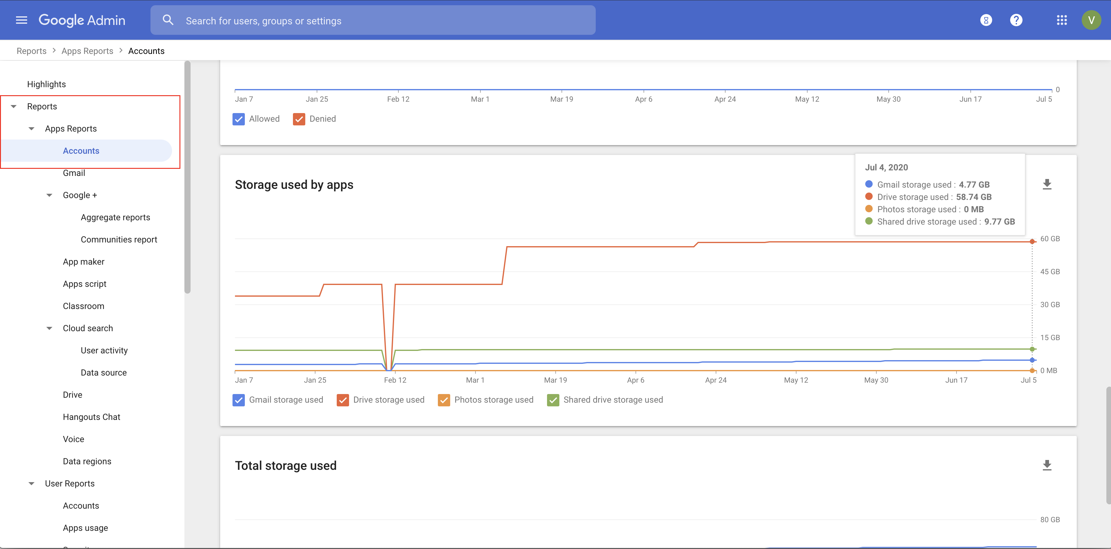Open Communities report
This screenshot has height=549, width=1111.
coord(119,240)
